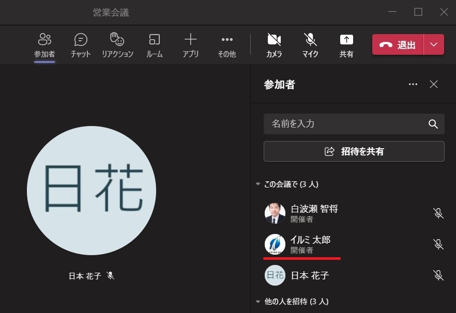Image resolution: width=456 pixels, height=313 pixels.
Task: Click the search magnifier icon
Action: 433,124
